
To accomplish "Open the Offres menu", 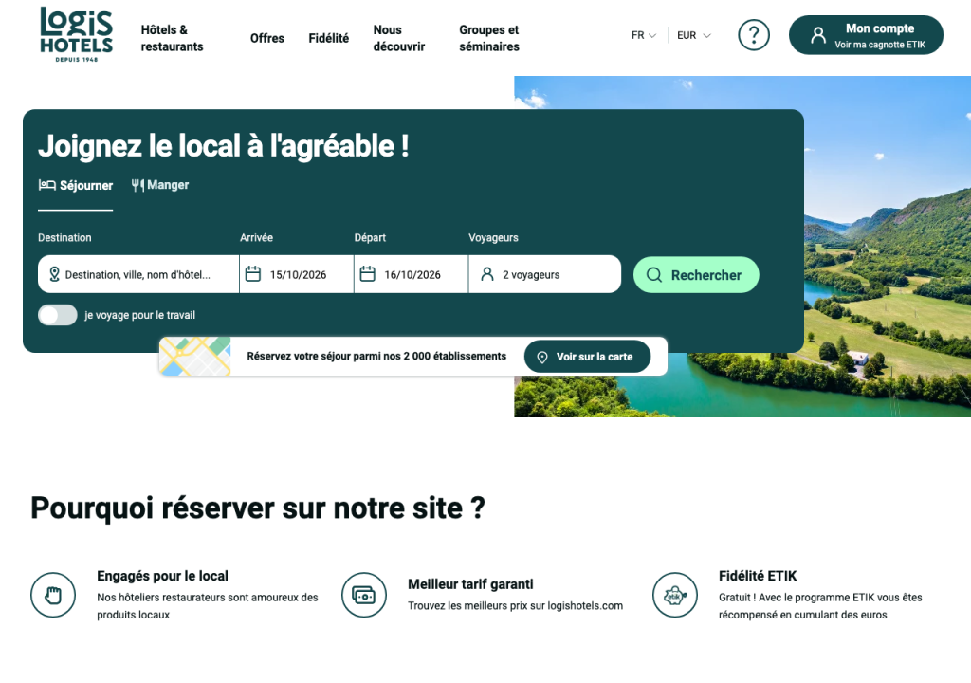I will 266,38.
